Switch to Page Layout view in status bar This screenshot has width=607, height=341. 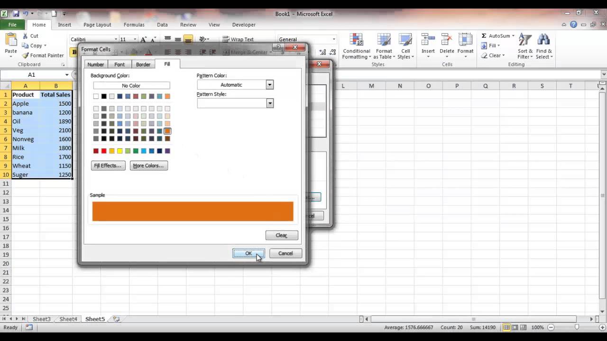pos(515,327)
